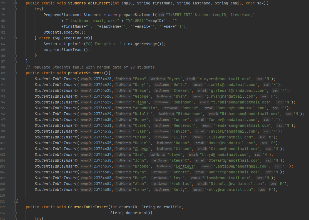Collapse the populateStudents method fold marker at line 89
The image size is (309, 220).
15,73
